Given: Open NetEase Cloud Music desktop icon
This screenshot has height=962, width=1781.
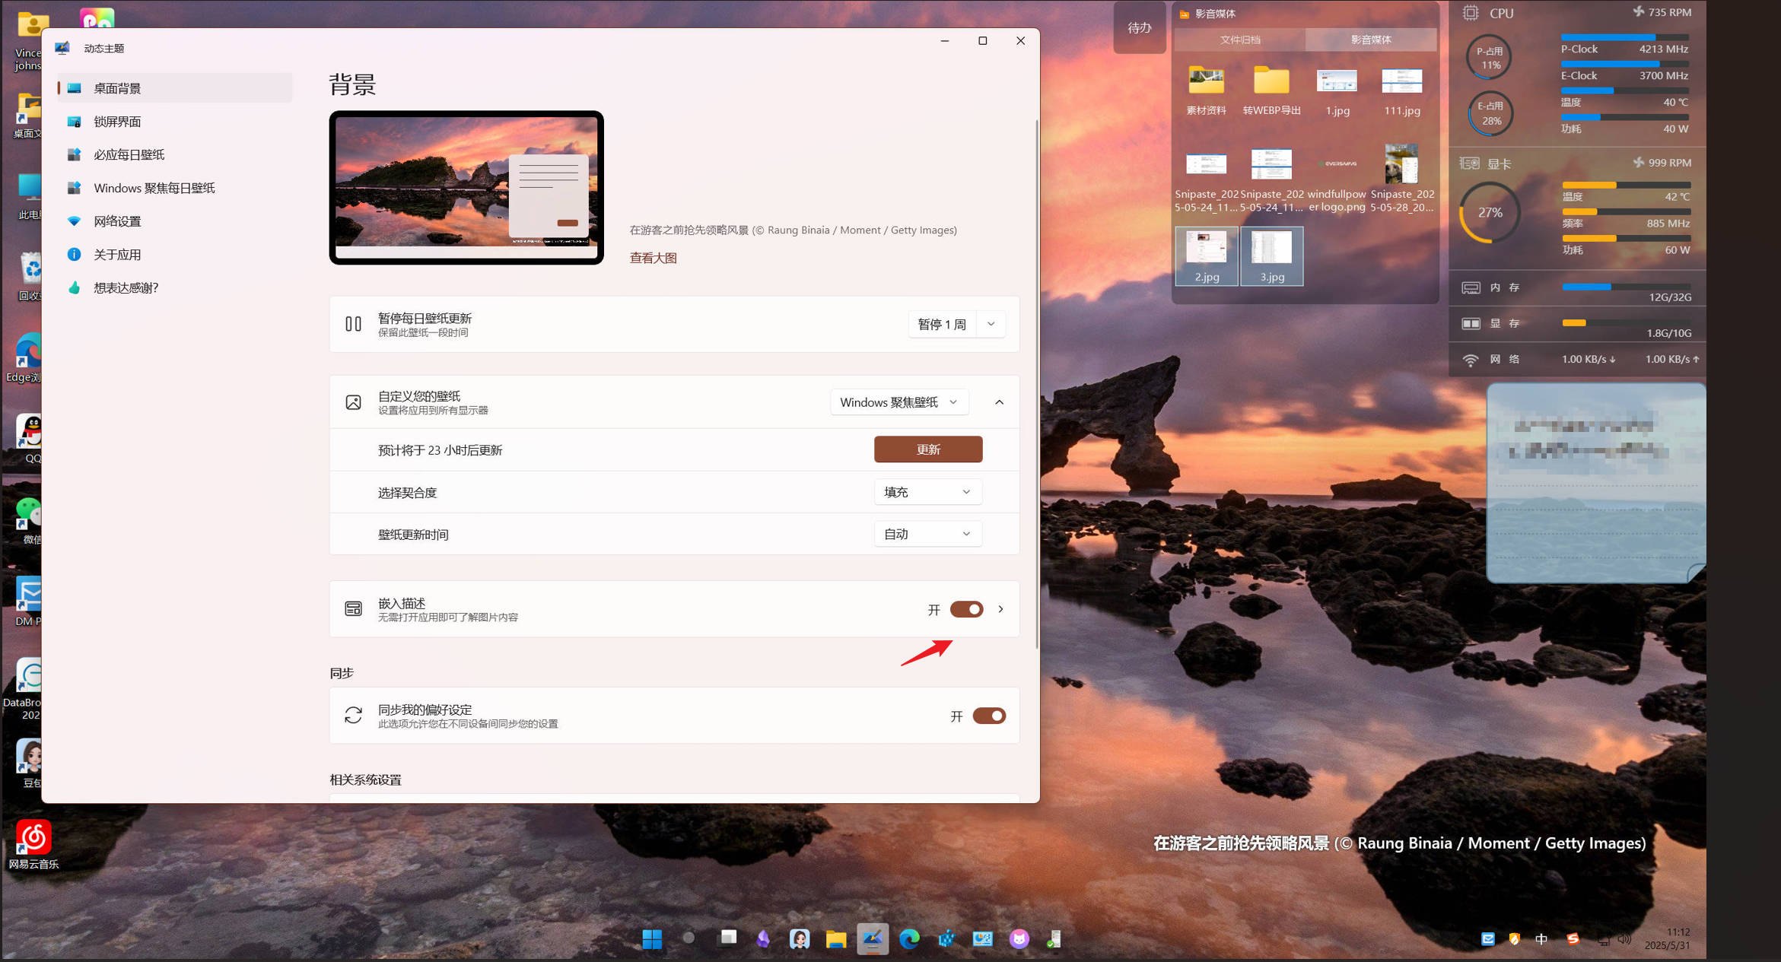Looking at the screenshot, I should coord(33,844).
